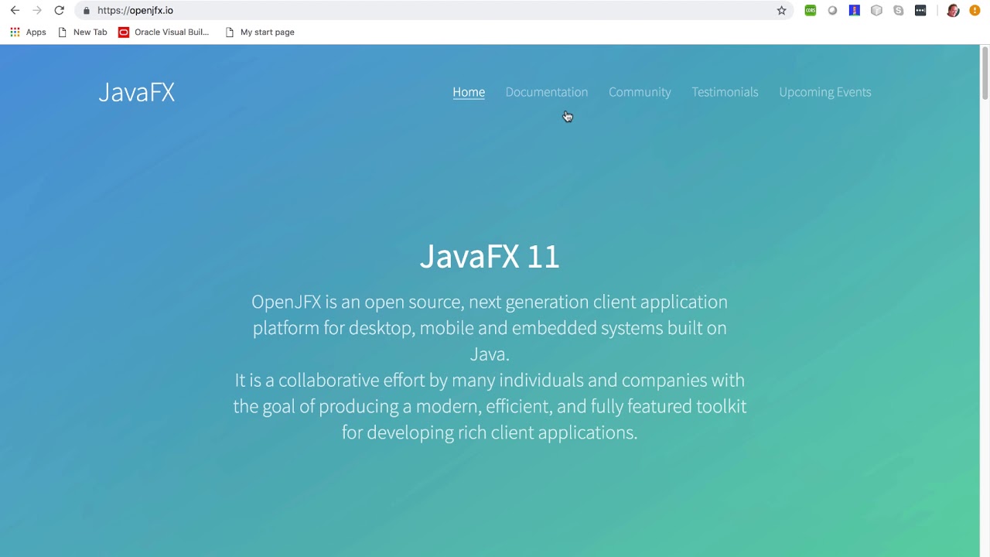Select the Home navigation item
990x557 pixels.
469,92
